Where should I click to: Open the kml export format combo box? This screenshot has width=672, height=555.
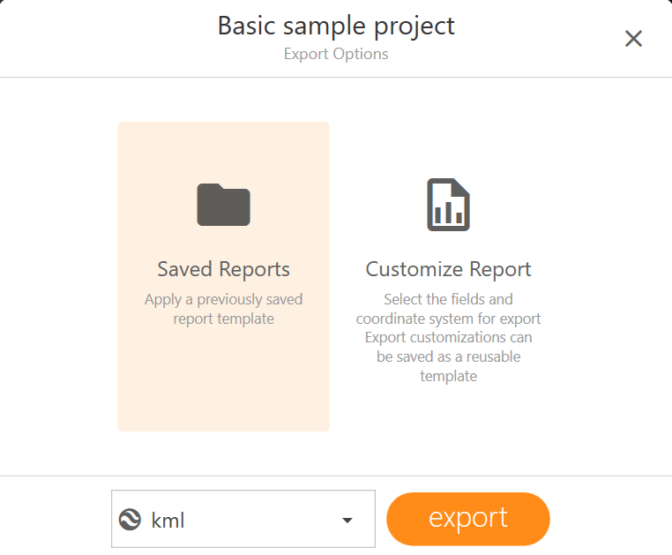pos(243,520)
